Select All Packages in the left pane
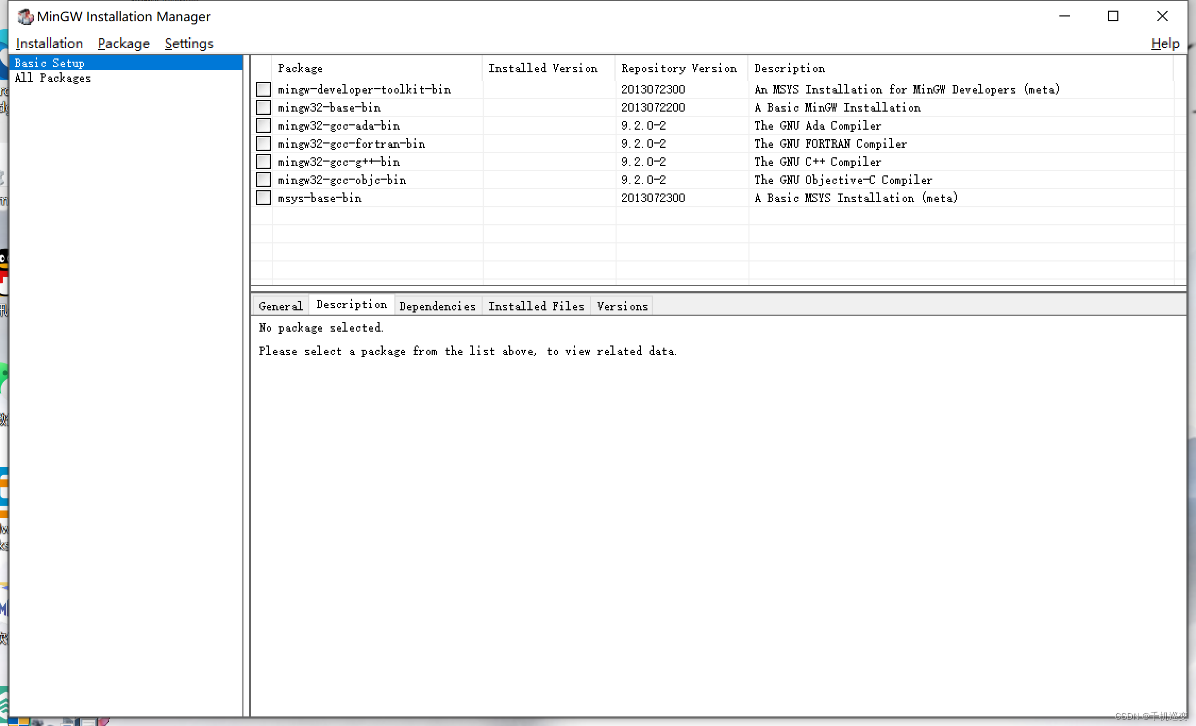1196x726 pixels. (x=53, y=78)
